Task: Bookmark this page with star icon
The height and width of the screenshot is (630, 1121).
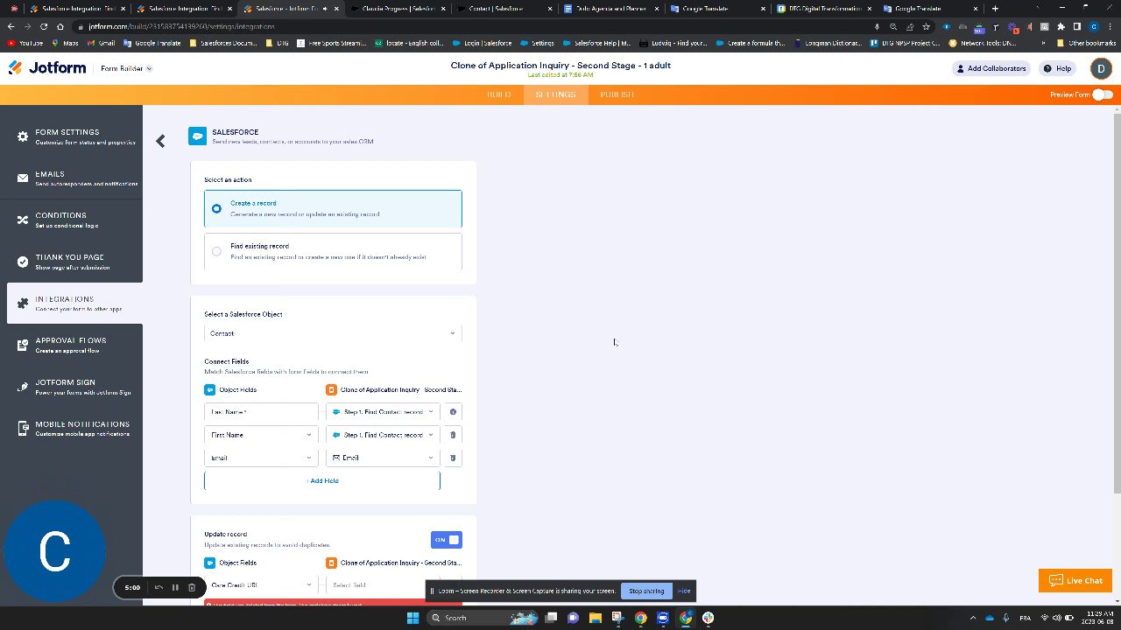Action: point(926,26)
